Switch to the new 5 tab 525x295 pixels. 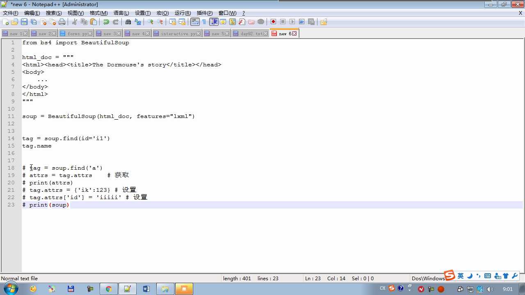tap(217, 34)
